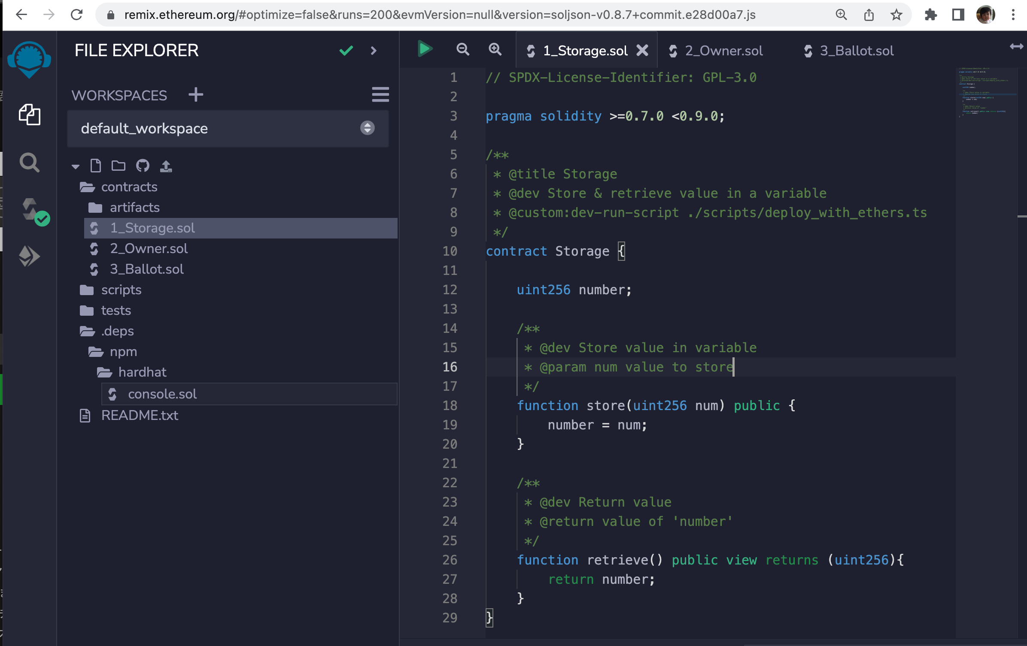The image size is (1027, 646).
Task: Open the Search in files sidebar icon
Action: coord(29,163)
